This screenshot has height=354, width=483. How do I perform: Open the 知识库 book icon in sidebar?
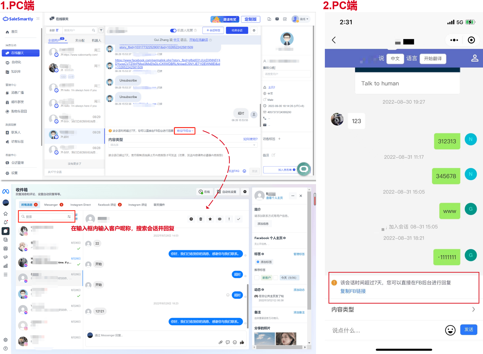[x=7, y=72]
